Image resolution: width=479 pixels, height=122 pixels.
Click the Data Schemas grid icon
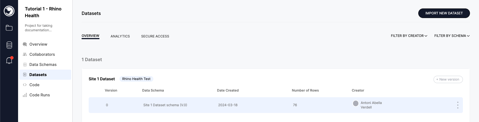(x=25, y=65)
